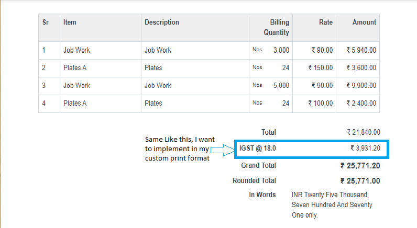
Task: Click the Amount column header
Action: coord(364,22)
